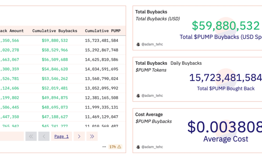The image size is (262, 158).
Task: Sort by Cumulative Buybacks column header
Action: click(55, 31)
